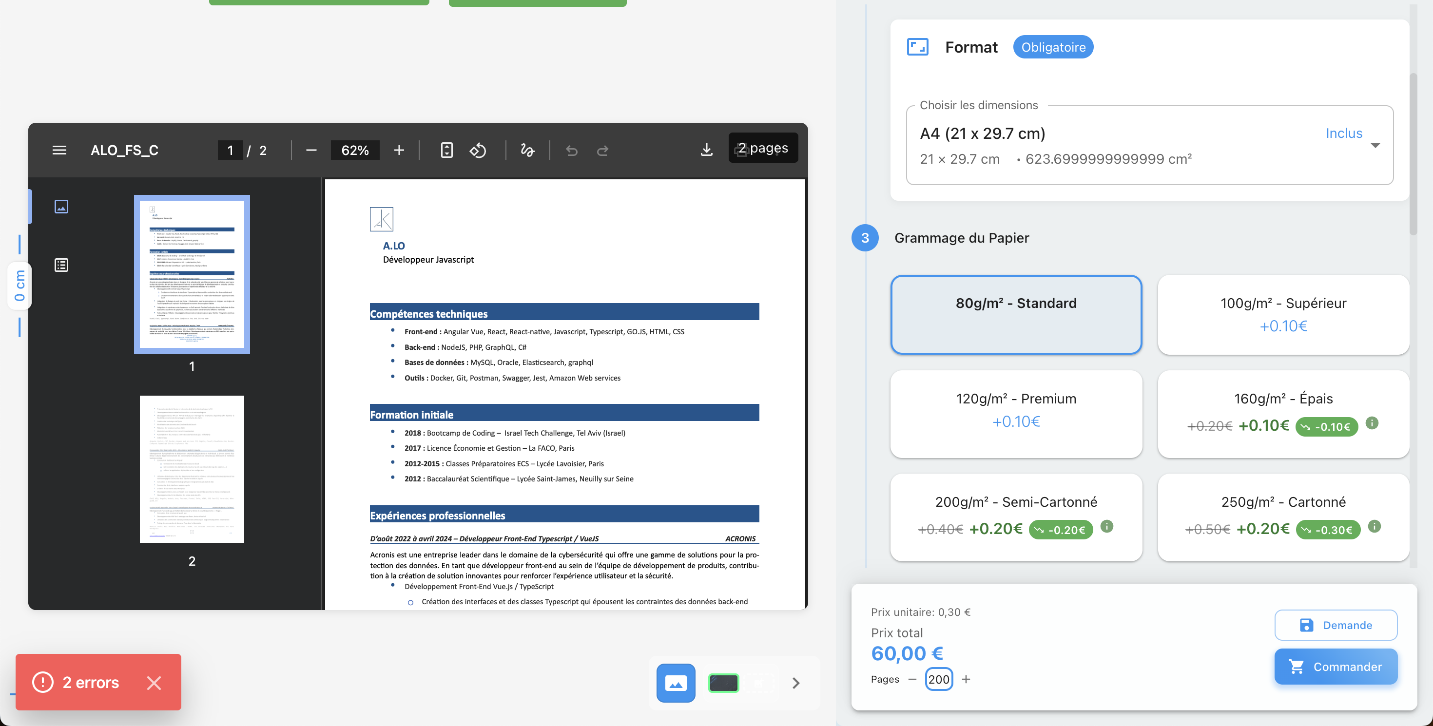Click the fit-to-page icon

pos(446,150)
